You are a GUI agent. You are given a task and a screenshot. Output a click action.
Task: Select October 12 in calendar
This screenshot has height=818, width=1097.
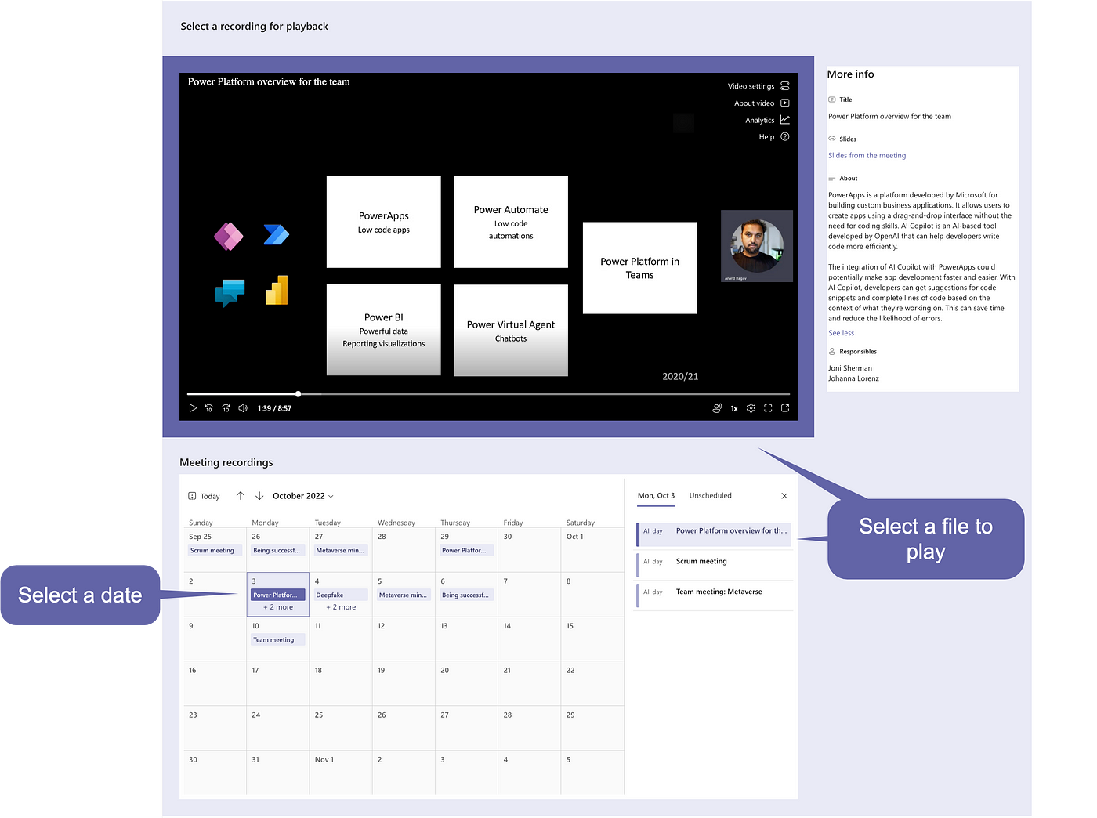point(404,639)
